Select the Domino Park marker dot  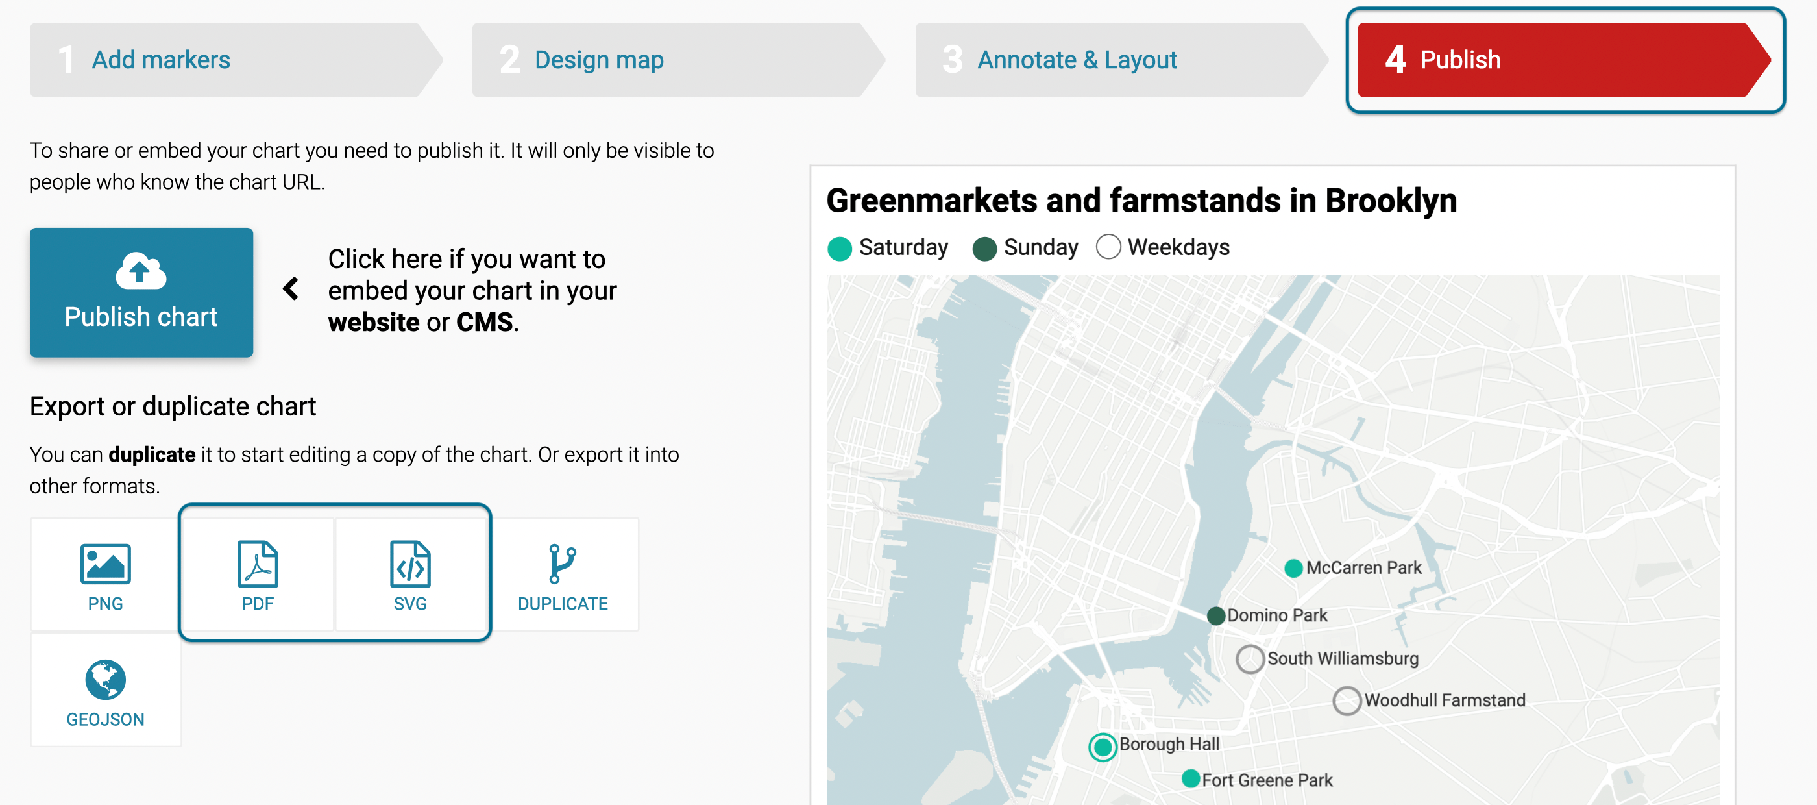(1215, 616)
